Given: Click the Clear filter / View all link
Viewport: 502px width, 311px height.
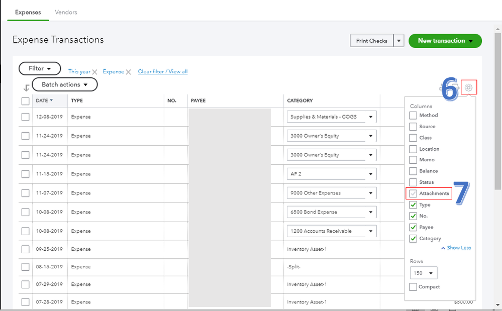Looking at the screenshot, I should pos(163,71).
